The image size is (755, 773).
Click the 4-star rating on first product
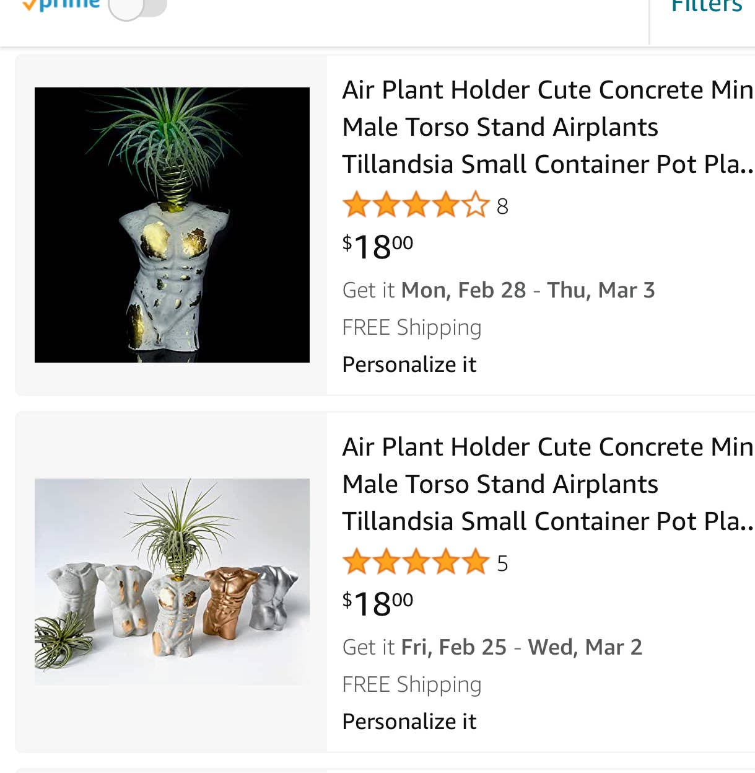(415, 205)
